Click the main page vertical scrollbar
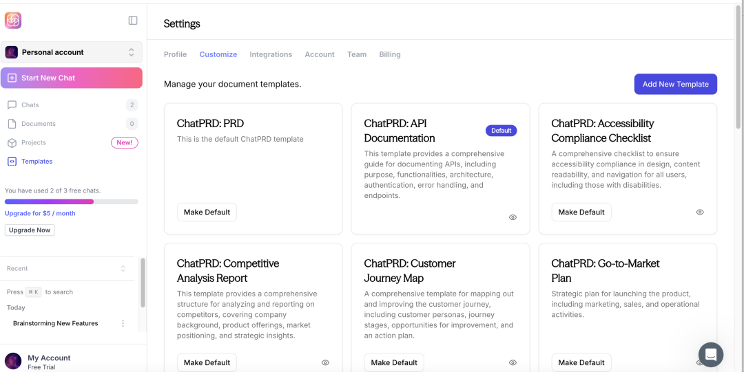The width and height of the screenshot is (744, 372). point(738,69)
